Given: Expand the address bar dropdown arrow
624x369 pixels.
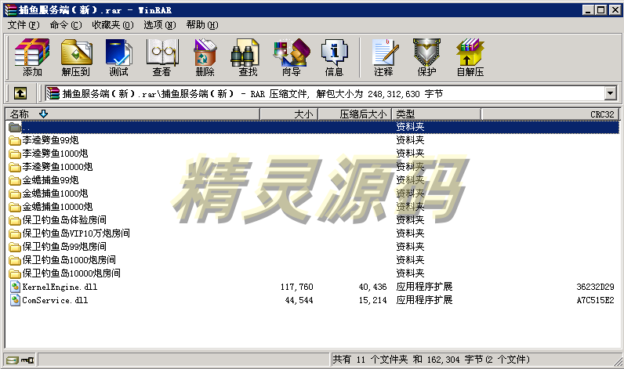Looking at the screenshot, I should 611,93.
